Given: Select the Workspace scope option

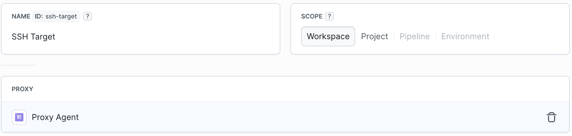Looking at the screenshot, I should tap(328, 36).
